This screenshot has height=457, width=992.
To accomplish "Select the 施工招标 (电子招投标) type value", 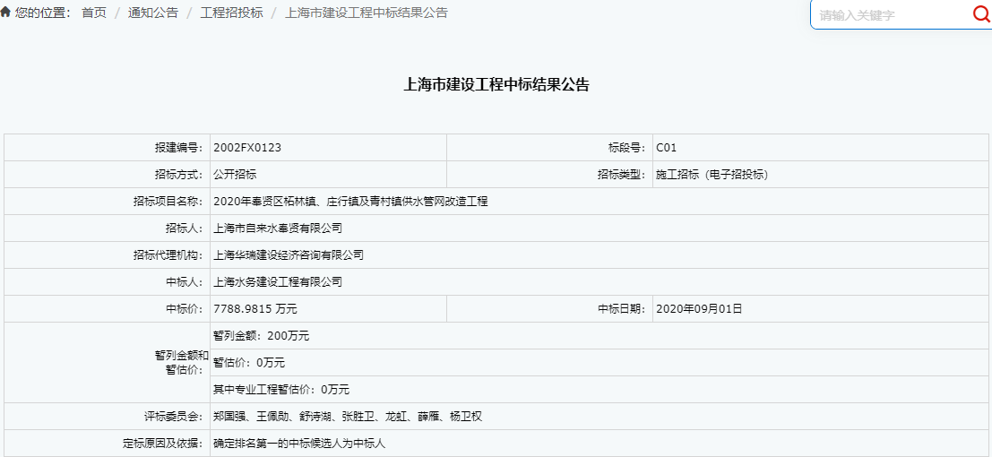I will click(712, 175).
